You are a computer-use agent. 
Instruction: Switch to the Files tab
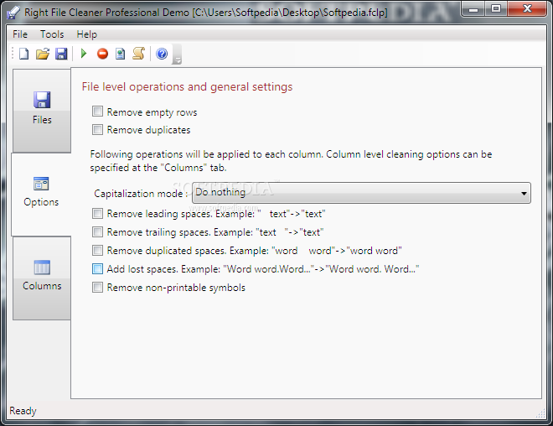click(42, 111)
